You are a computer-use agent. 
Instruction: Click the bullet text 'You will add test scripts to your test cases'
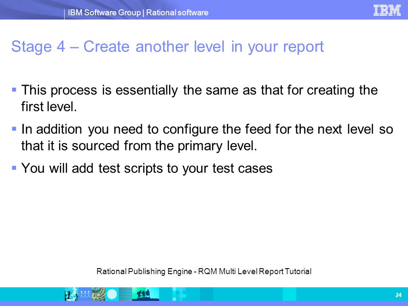(147, 168)
